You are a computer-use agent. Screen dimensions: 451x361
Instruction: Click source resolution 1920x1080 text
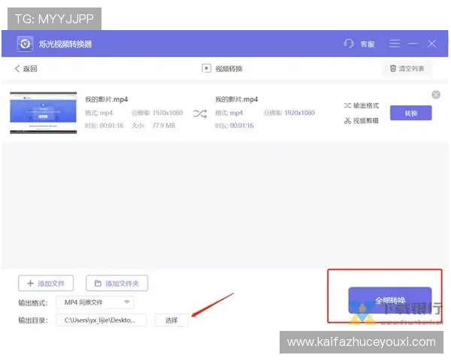point(168,113)
